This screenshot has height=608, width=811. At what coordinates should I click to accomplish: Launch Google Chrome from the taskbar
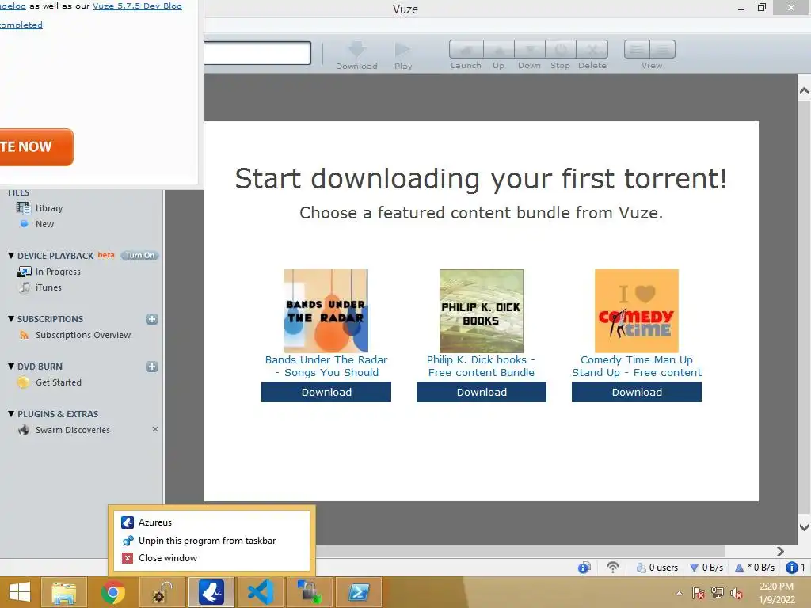tap(113, 592)
